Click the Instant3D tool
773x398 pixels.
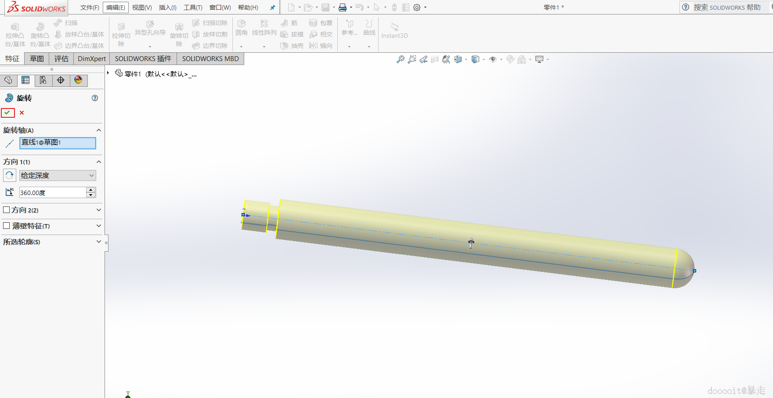pyautogui.click(x=394, y=31)
